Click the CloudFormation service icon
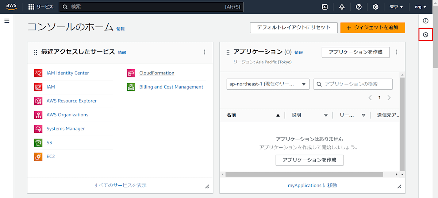The width and height of the screenshot is (438, 198). (x=131, y=73)
